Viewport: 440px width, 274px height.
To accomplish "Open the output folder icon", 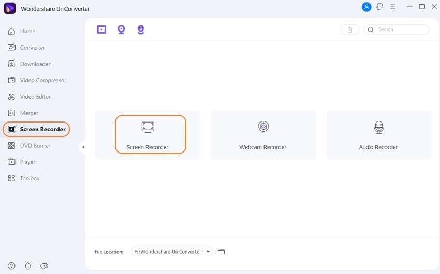I will point(221,252).
